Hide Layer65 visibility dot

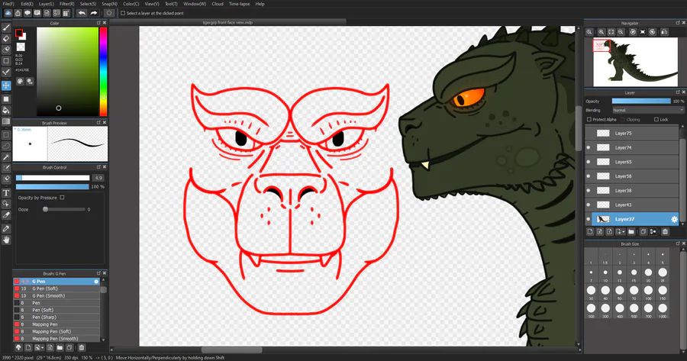(x=589, y=162)
